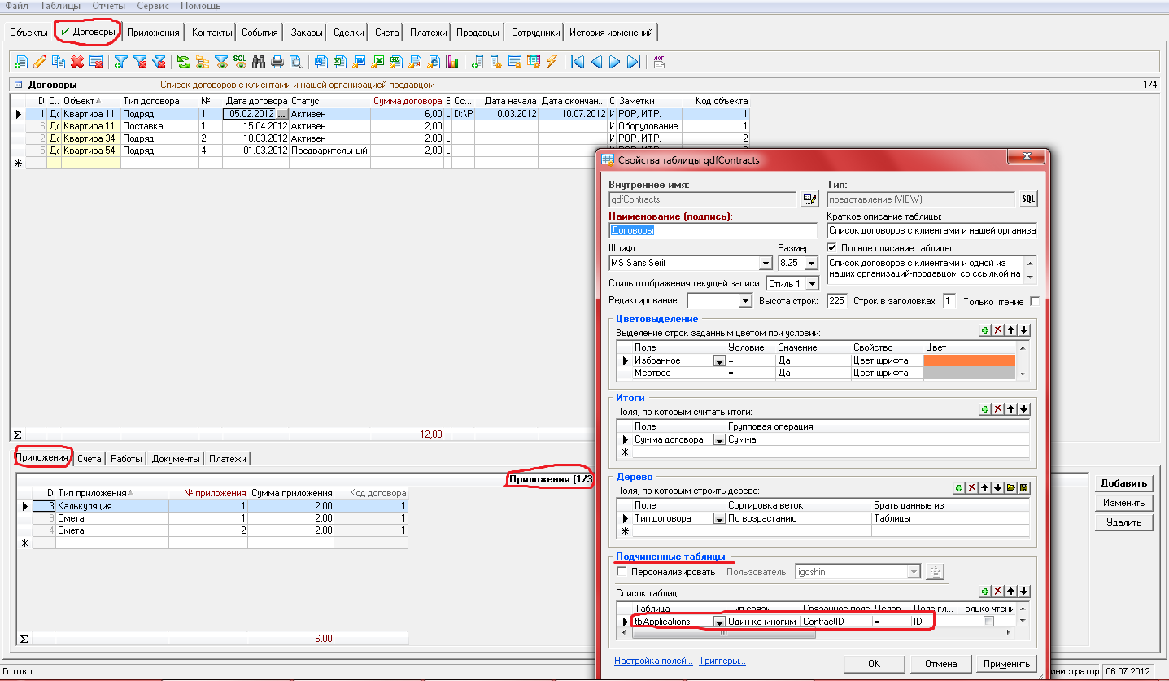Switch to the Приложения top tab

(x=153, y=33)
